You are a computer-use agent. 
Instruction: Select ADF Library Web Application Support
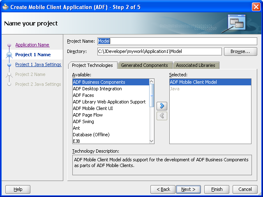click(x=111, y=102)
